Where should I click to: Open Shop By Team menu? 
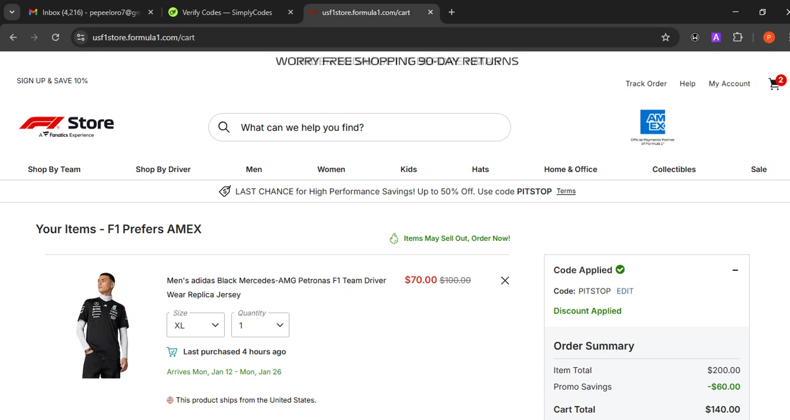(x=54, y=169)
